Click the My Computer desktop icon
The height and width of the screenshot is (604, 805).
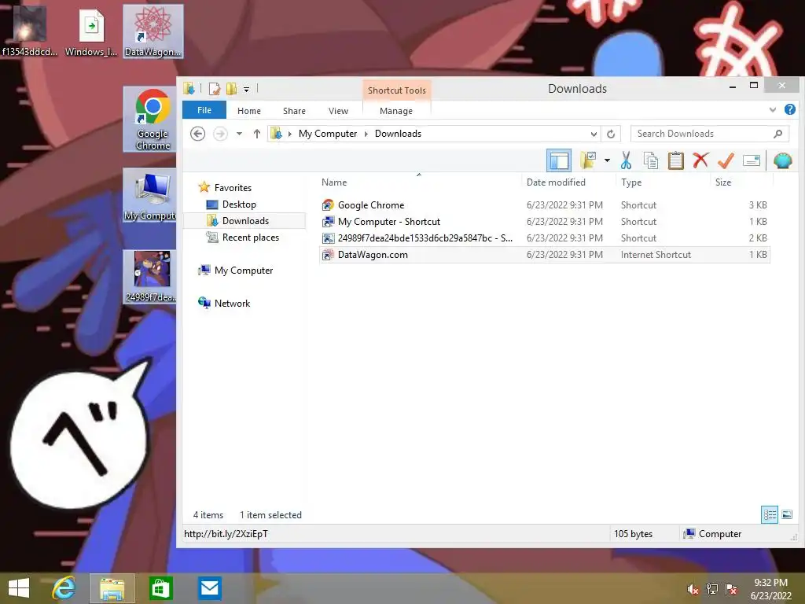150,196
